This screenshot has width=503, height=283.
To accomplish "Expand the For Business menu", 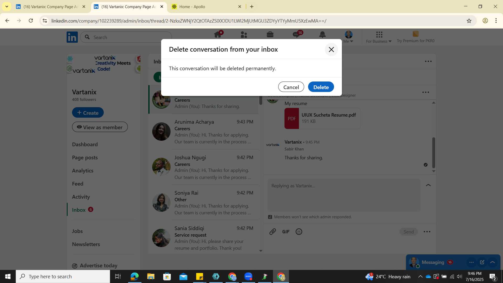I will (379, 37).
